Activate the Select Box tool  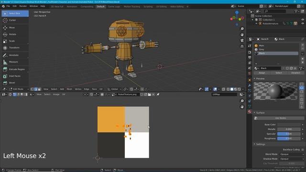click(15, 13)
